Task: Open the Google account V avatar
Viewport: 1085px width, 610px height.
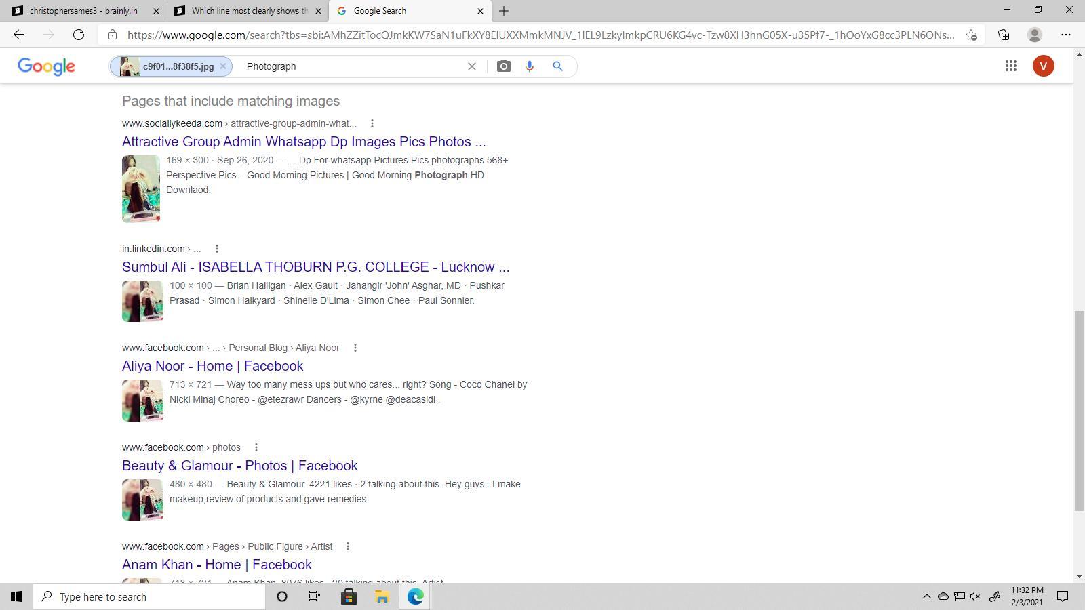Action: pos(1044,66)
